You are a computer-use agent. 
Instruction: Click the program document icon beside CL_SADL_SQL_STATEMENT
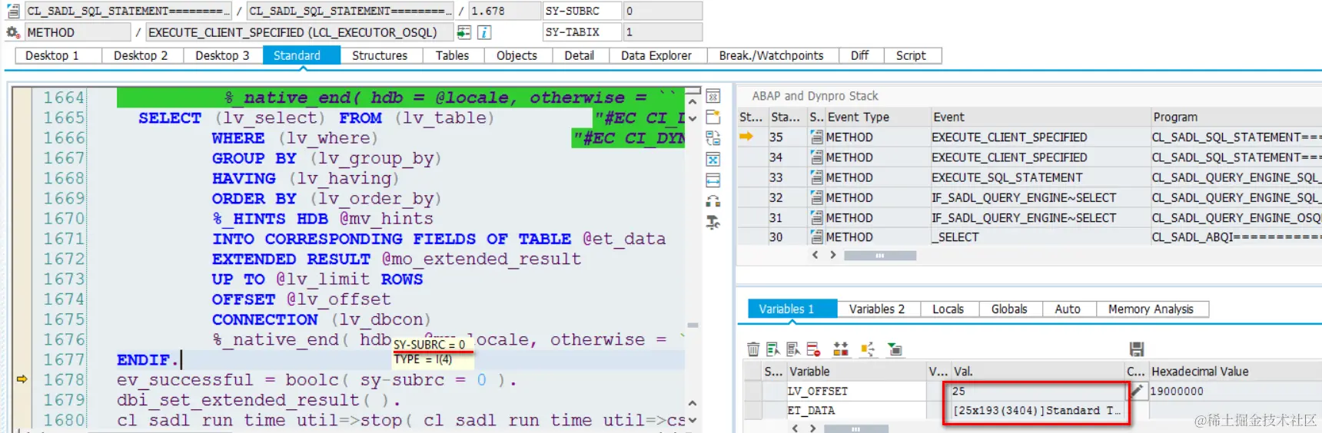[13, 11]
